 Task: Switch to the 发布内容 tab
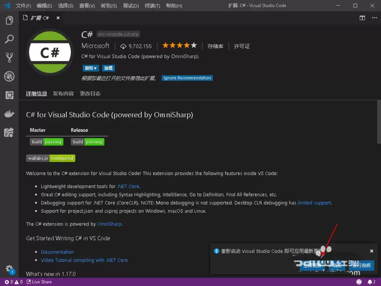pos(63,93)
